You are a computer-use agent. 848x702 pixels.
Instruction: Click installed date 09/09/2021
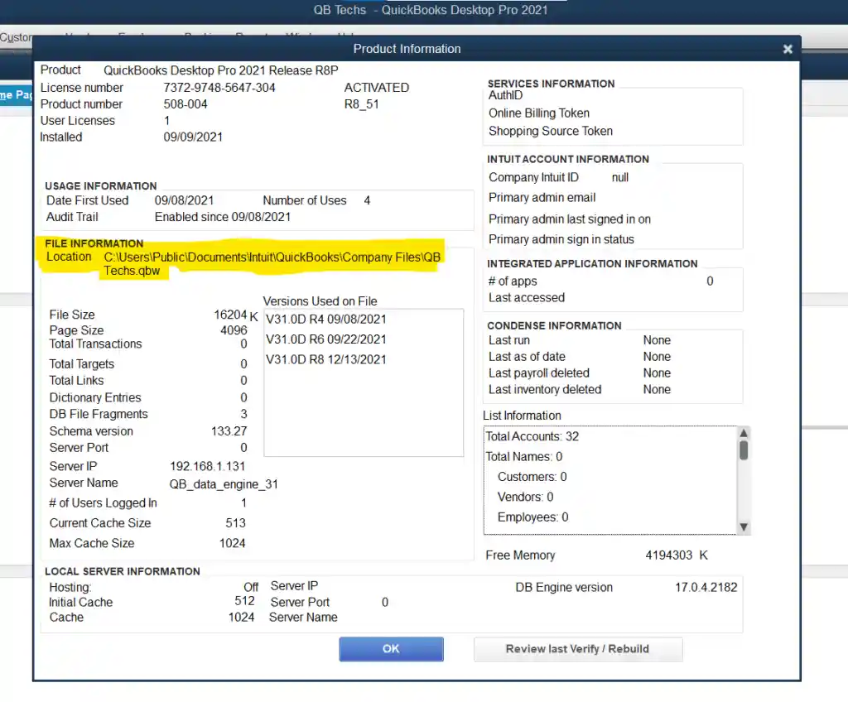[193, 137]
